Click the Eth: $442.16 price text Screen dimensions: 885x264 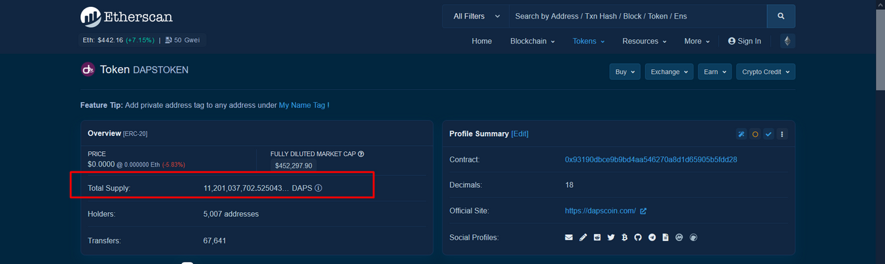(102, 40)
